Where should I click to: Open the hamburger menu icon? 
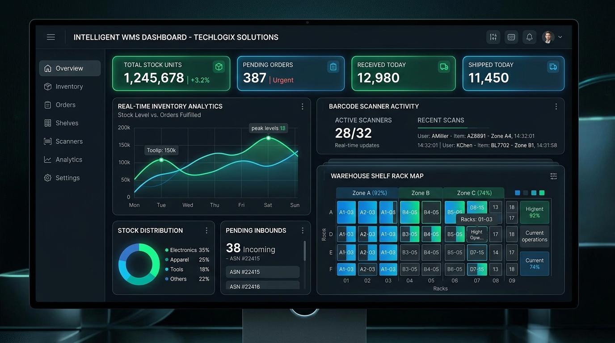tap(51, 37)
